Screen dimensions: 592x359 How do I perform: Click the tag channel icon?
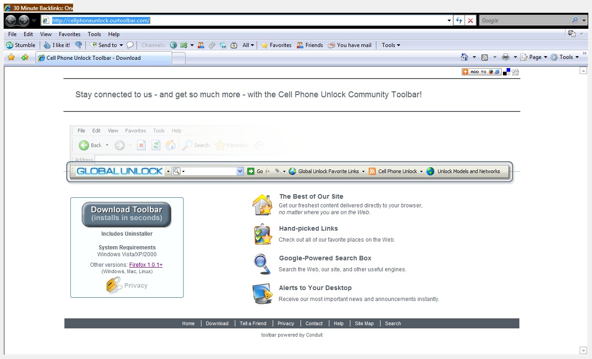212,45
